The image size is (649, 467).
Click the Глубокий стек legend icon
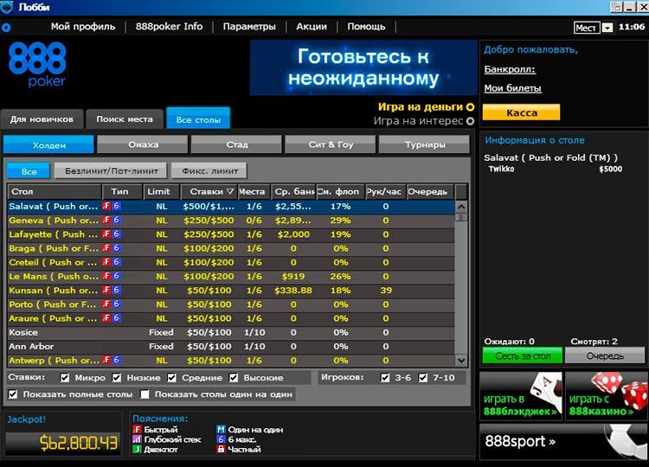tap(137, 439)
